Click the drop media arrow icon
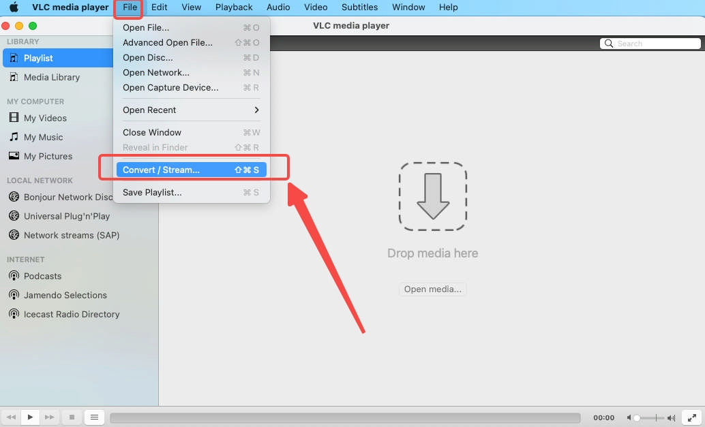 pyautogui.click(x=432, y=196)
